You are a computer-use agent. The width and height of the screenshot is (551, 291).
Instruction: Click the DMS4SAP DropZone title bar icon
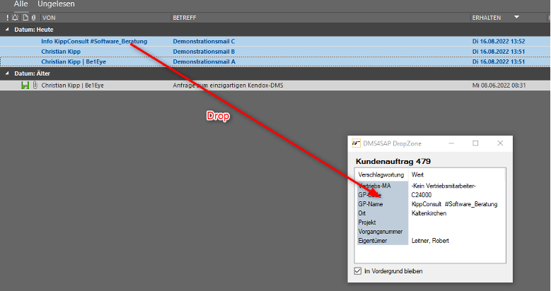[356, 143]
